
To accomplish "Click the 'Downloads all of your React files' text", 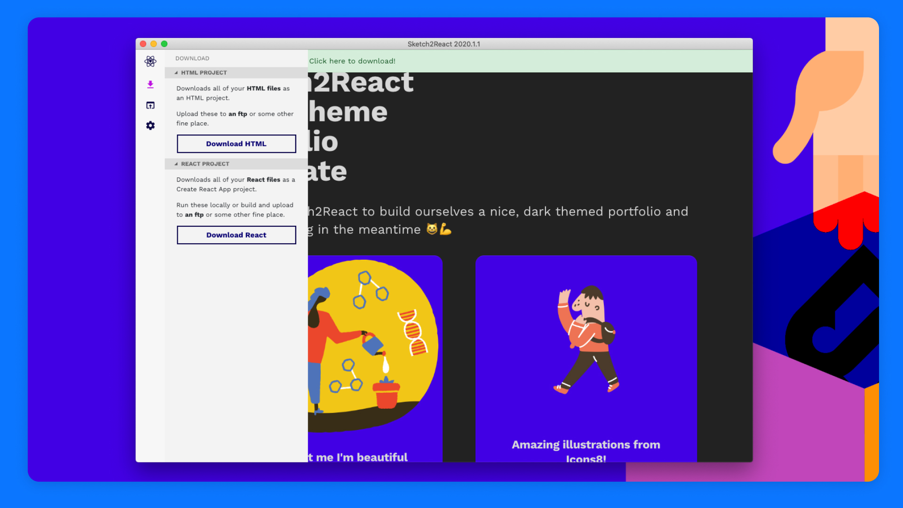I will point(236,184).
